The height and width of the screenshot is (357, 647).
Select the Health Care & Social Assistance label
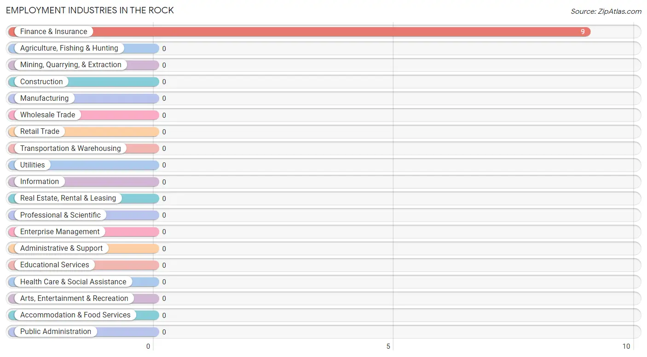pos(73,282)
